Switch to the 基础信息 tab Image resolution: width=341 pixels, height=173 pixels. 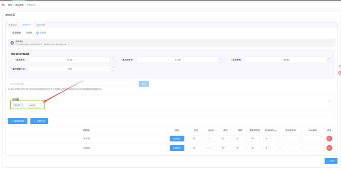[x=13, y=25]
